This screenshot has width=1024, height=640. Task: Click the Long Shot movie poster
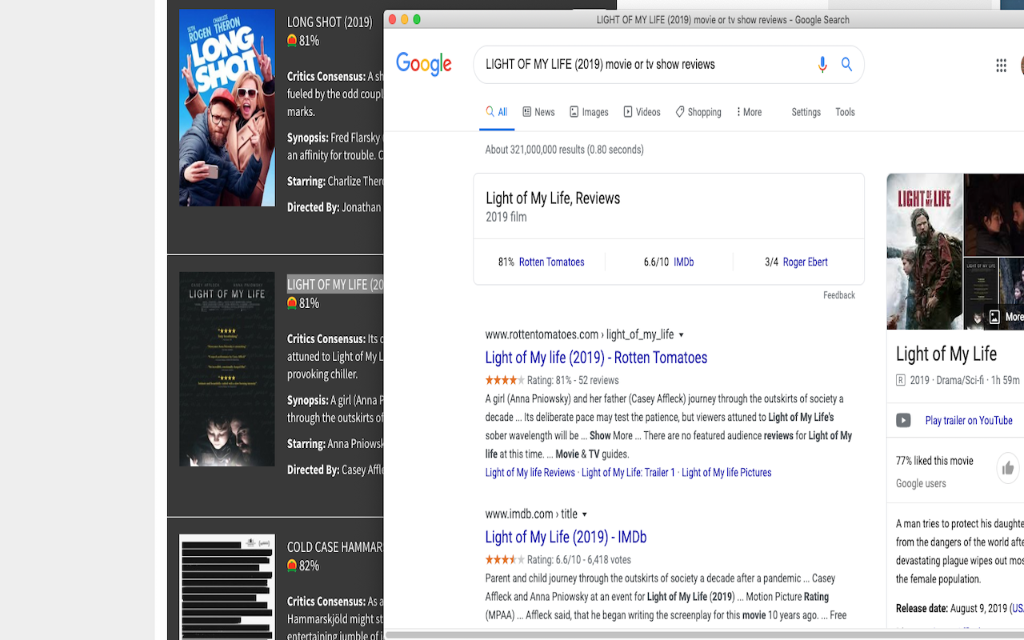(227, 108)
